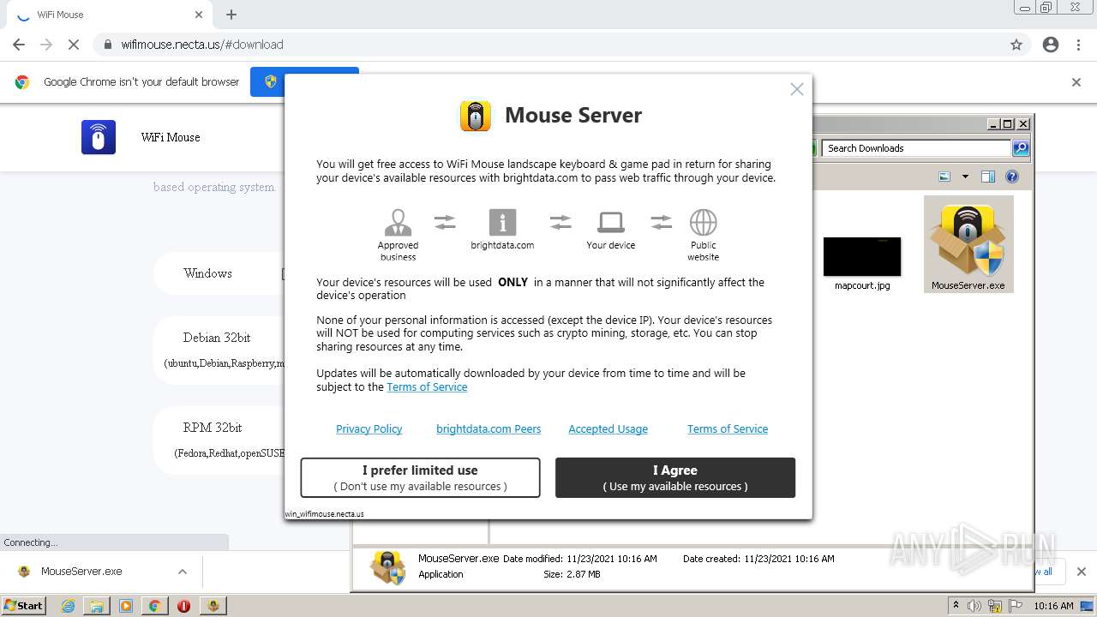
Task: Open Windows Explorer from taskbar
Action: coord(97,606)
